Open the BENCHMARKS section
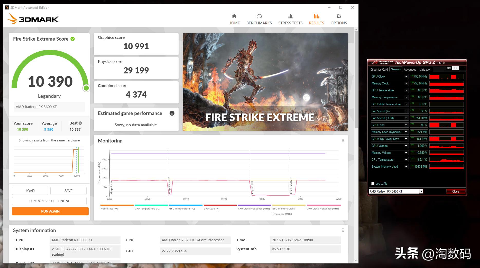 pyautogui.click(x=259, y=20)
